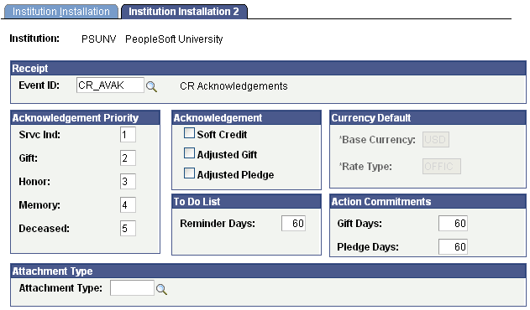Image resolution: width=530 pixels, height=310 pixels.
Task: Click the CR Acknowledgements description text
Action: pyautogui.click(x=234, y=86)
